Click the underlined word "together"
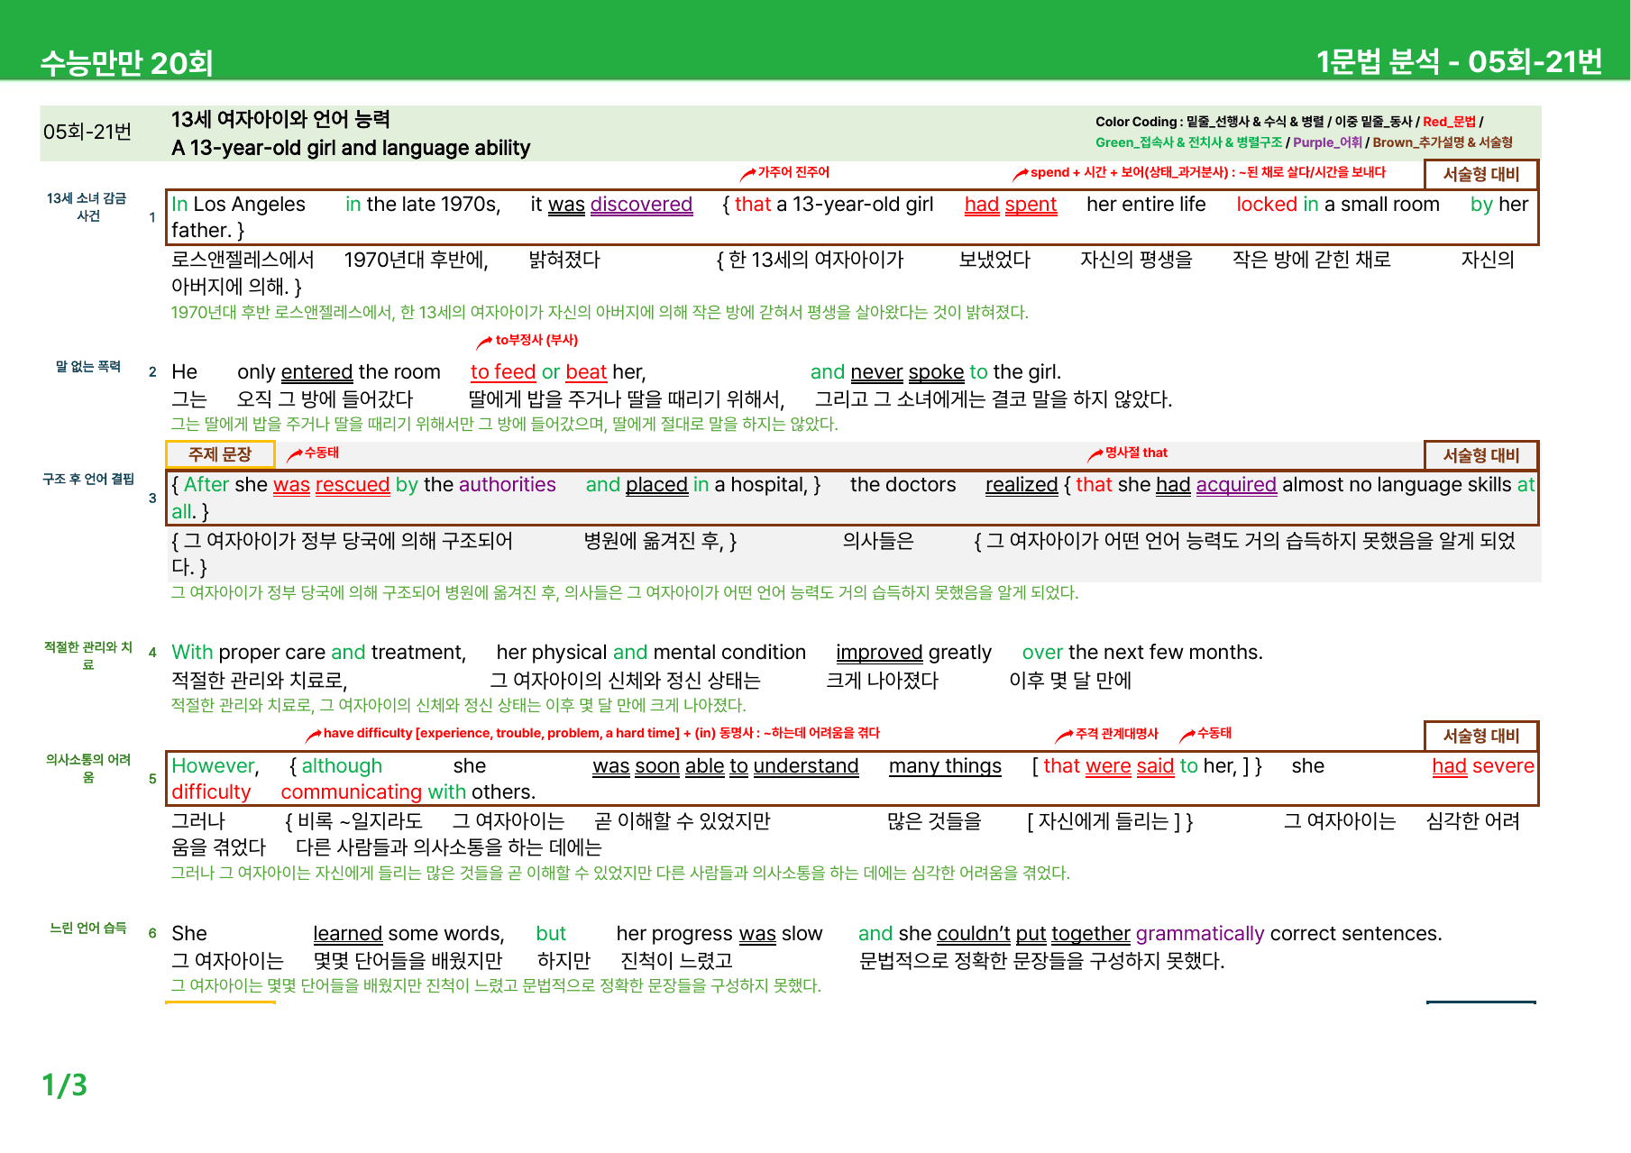Viewport: 1631px width, 1153px height. (1091, 934)
